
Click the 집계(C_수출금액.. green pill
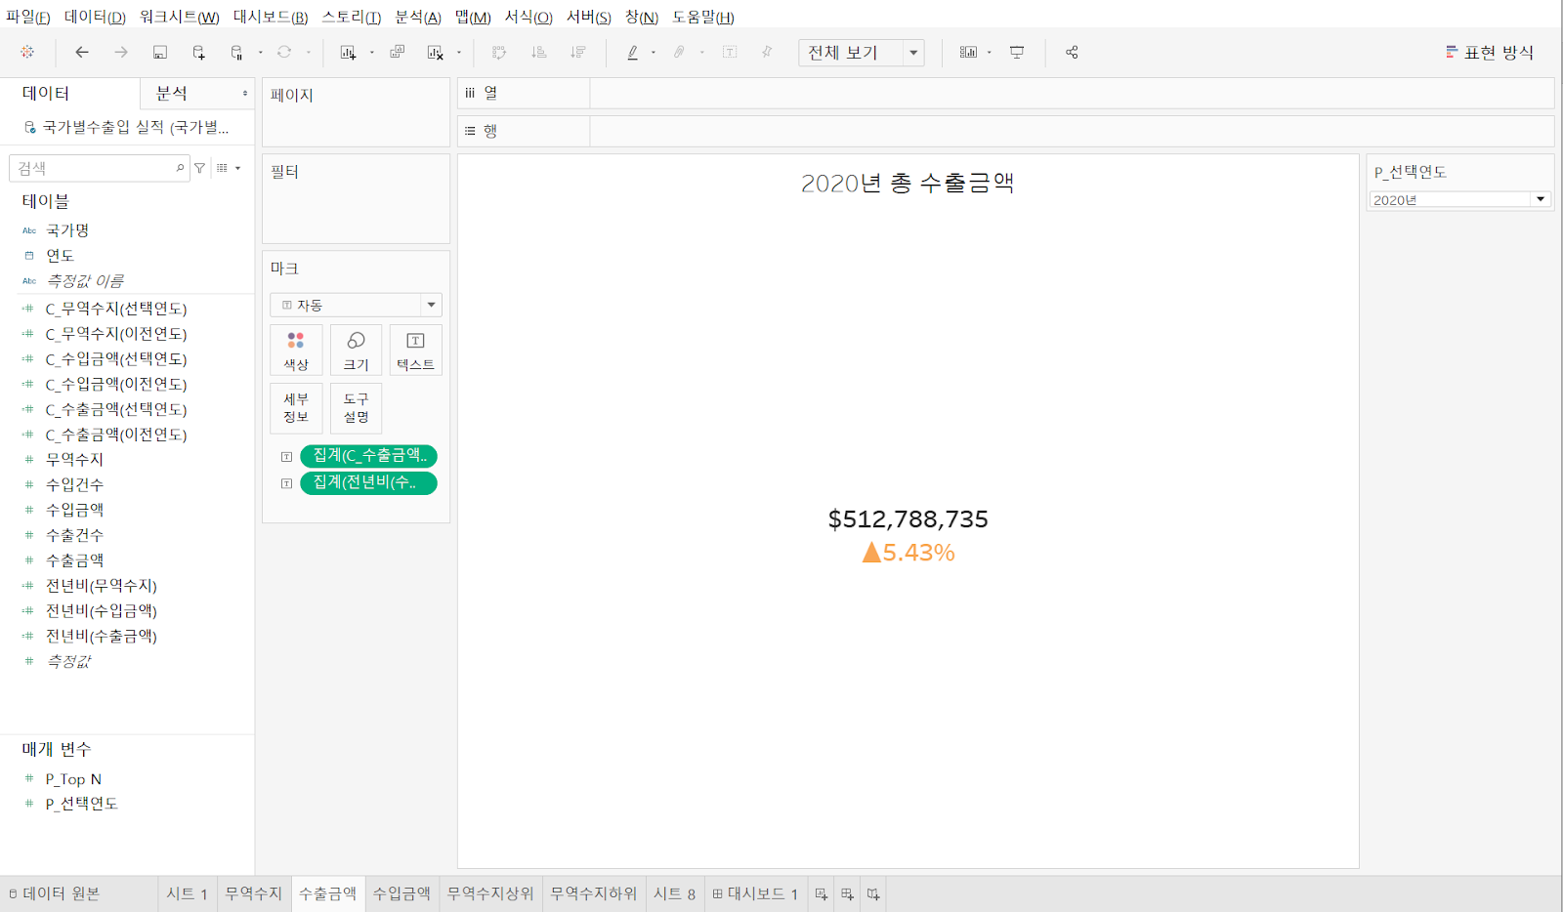pos(368,456)
